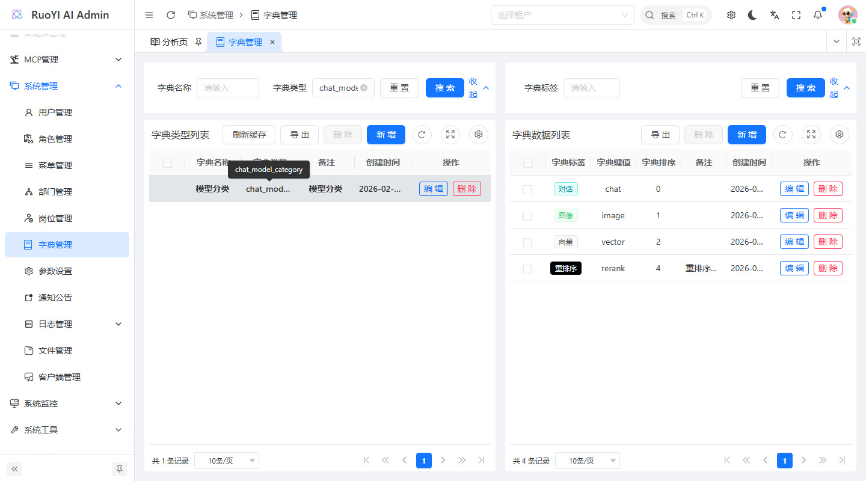Viewport: 866px width, 481px height.
Task: Expand the 日志管理 submenu
Action: pos(67,324)
